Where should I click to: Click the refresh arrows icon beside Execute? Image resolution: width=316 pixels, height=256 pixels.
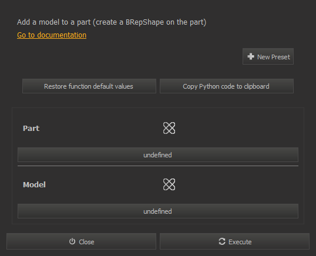point(222,241)
